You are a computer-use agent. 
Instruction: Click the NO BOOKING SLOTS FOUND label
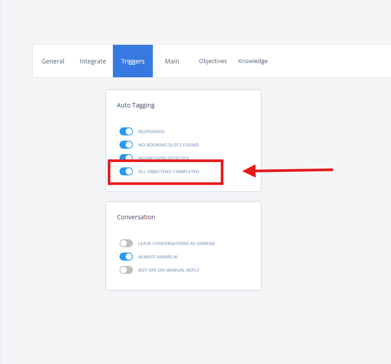click(x=168, y=145)
